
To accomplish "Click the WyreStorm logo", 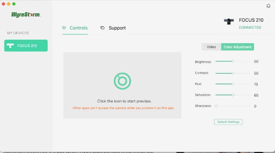I will pos(26,15).
